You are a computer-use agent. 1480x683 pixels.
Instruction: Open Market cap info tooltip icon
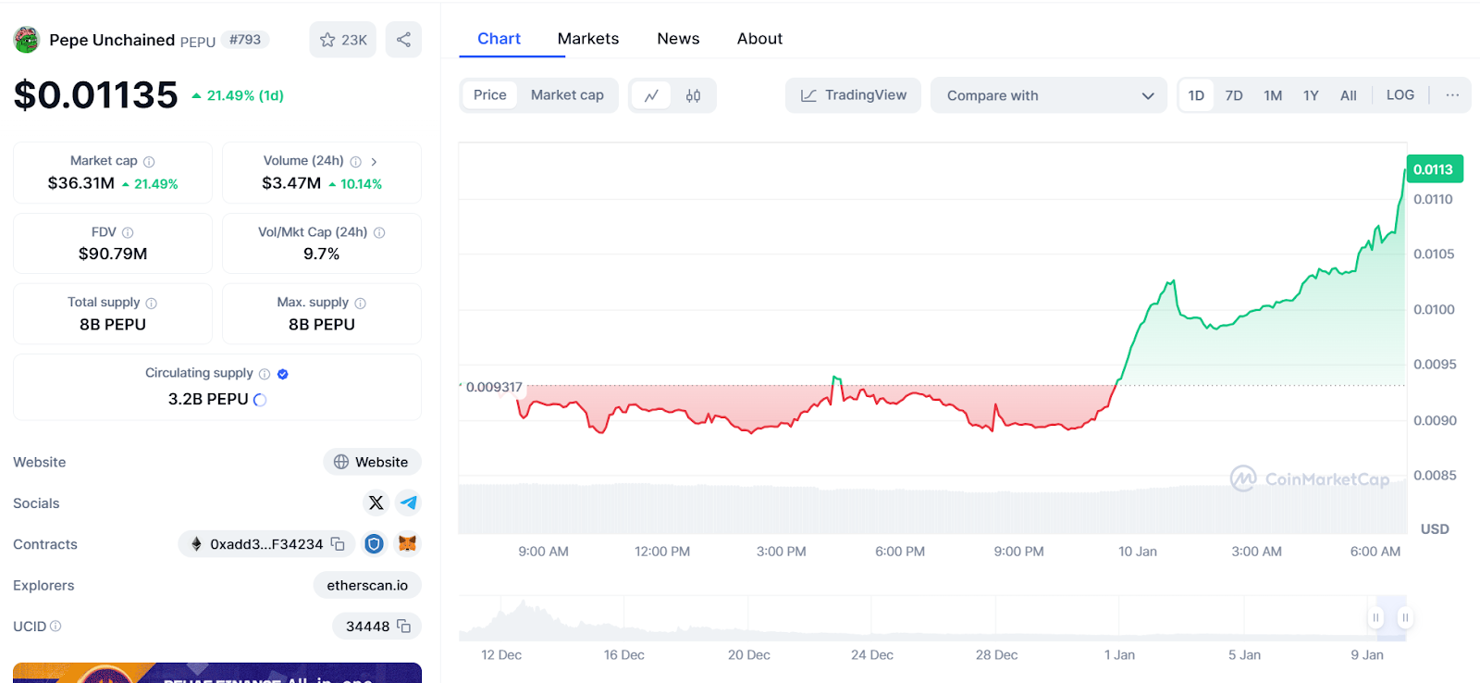pos(149,162)
